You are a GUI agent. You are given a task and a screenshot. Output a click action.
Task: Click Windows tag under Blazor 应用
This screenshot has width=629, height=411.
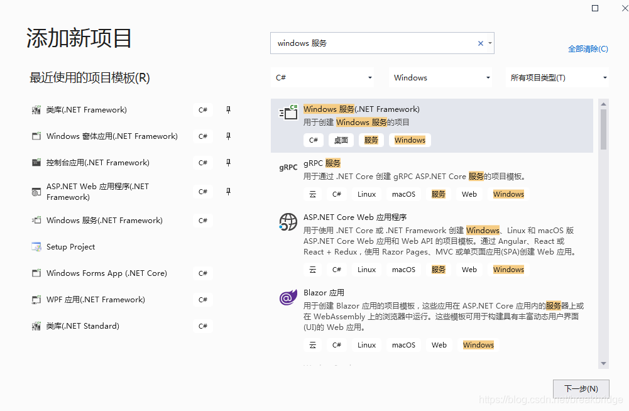click(478, 345)
